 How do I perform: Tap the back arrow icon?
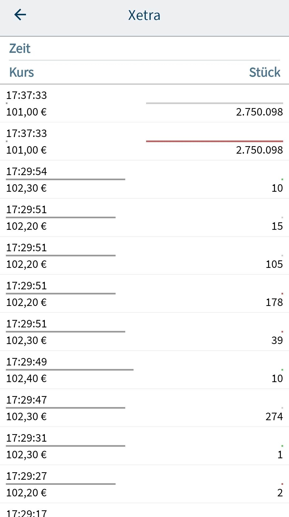point(20,15)
